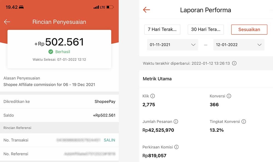Tap info icon next to last updated time
This screenshot has width=273, height=162.
click(234, 63)
